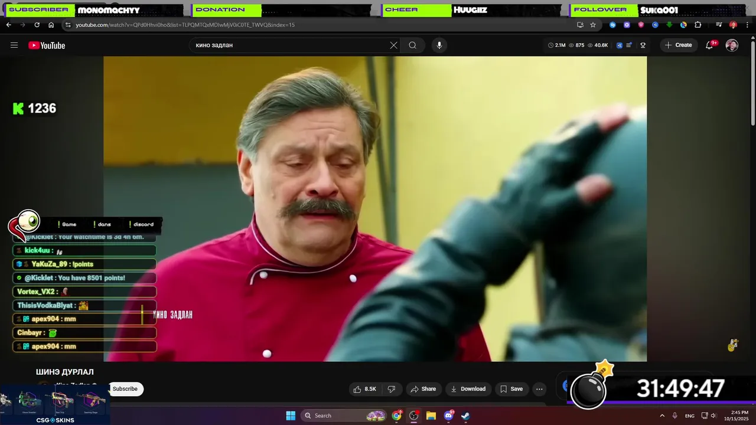This screenshot has height=425, width=756.
Task: Open YouTube notifications bell
Action: click(710, 45)
